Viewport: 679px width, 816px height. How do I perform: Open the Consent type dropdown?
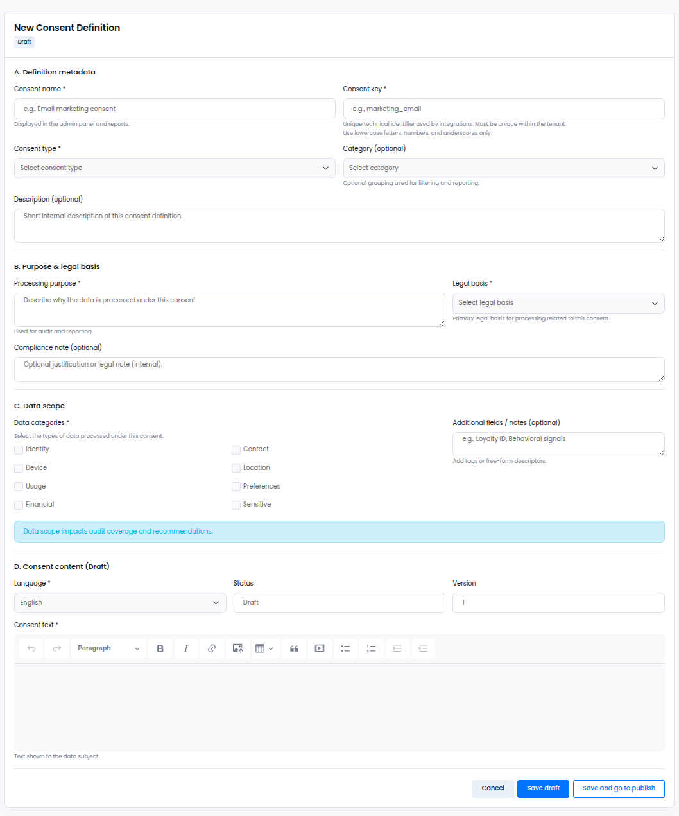174,168
